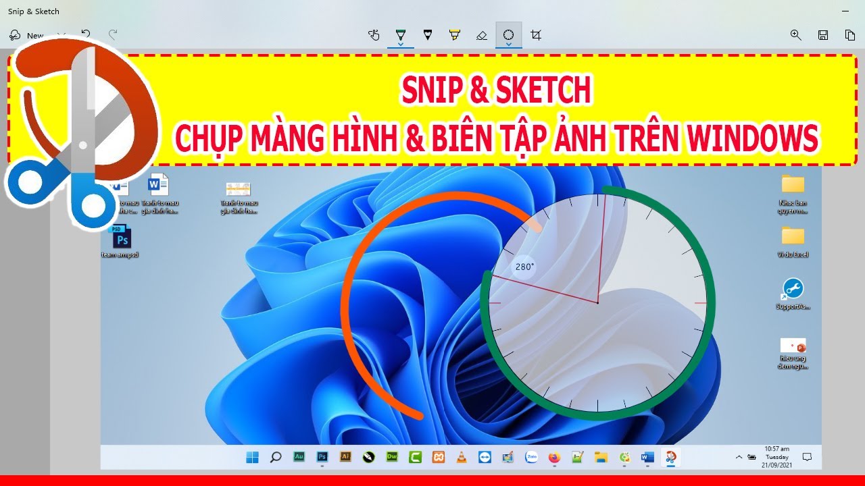
Task: Select the black Pencil tool
Action: click(428, 34)
